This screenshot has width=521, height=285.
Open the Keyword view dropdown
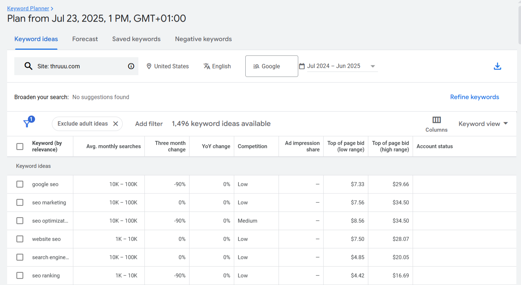click(483, 124)
